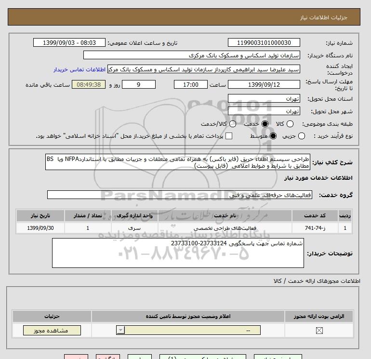Click the delivery province field تهران

click(x=264, y=98)
